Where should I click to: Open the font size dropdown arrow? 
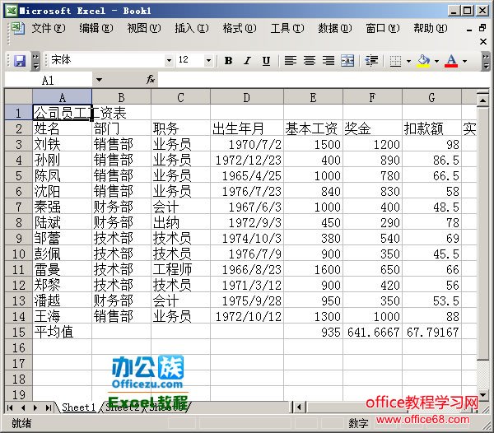click(208, 60)
